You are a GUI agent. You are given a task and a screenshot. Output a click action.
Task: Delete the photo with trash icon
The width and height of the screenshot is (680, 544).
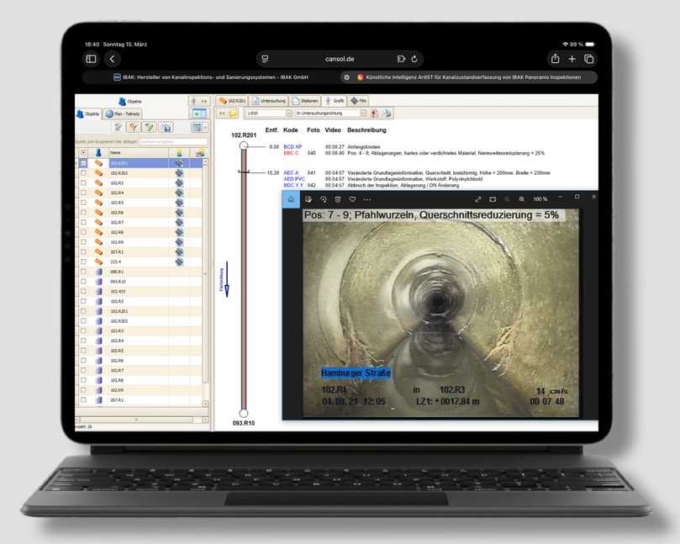337,199
